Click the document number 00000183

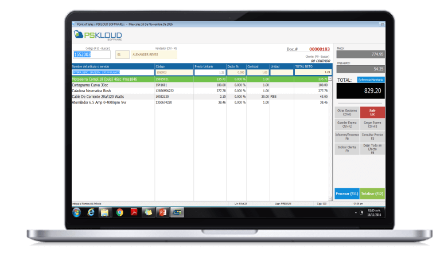pos(320,49)
